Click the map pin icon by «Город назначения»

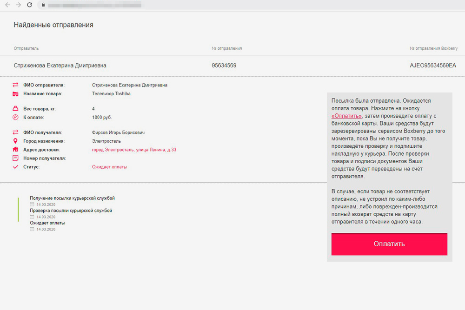pos(15,141)
